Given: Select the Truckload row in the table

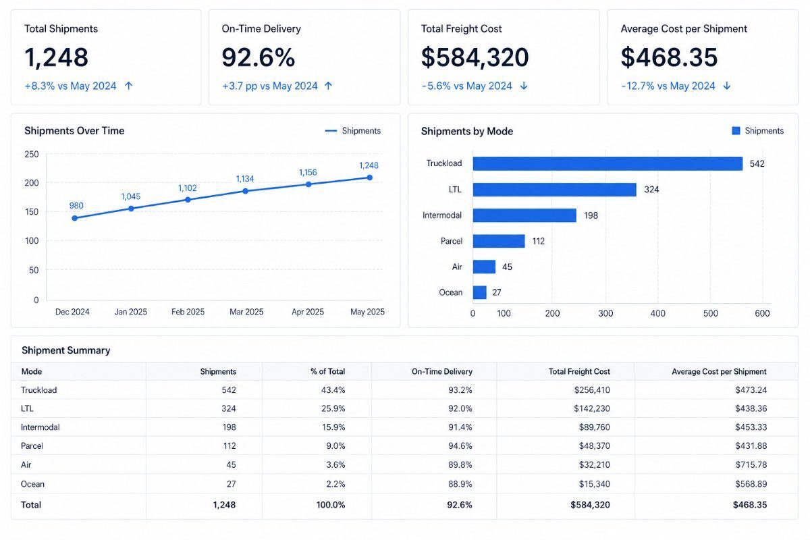Looking at the screenshot, I should [404, 390].
